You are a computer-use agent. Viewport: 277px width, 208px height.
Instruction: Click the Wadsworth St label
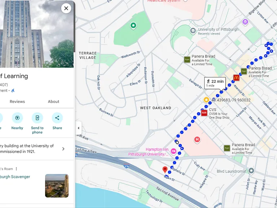pos(130,55)
